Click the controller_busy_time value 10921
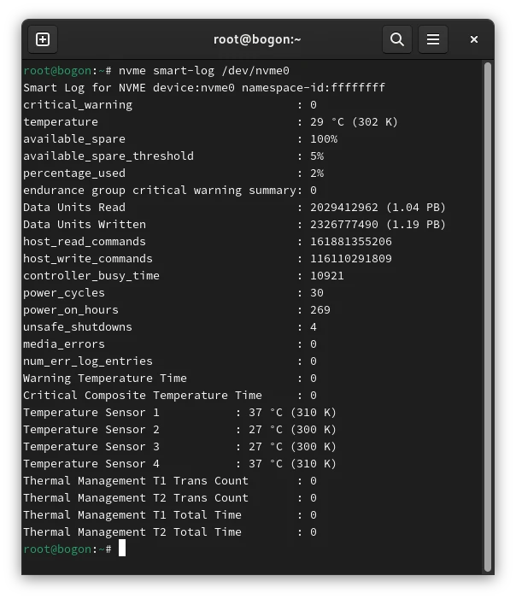Image resolution: width=516 pixels, height=599 pixels. click(x=327, y=276)
